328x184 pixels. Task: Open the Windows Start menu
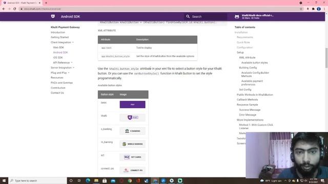[4, 180]
